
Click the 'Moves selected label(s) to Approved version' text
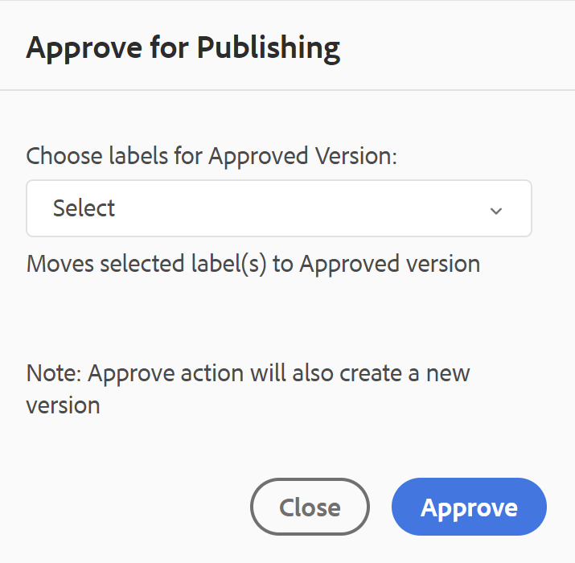[253, 264]
